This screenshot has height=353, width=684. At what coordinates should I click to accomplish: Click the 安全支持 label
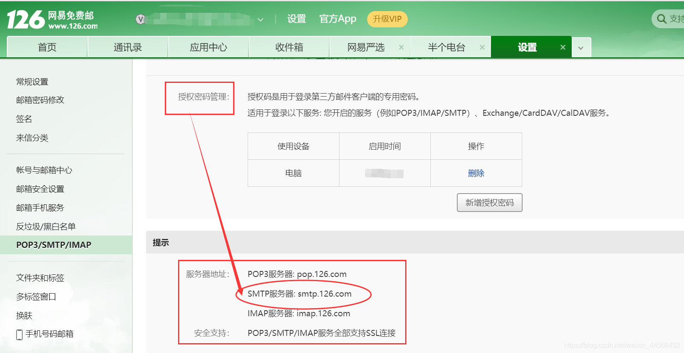pyautogui.click(x=212, y=333)
